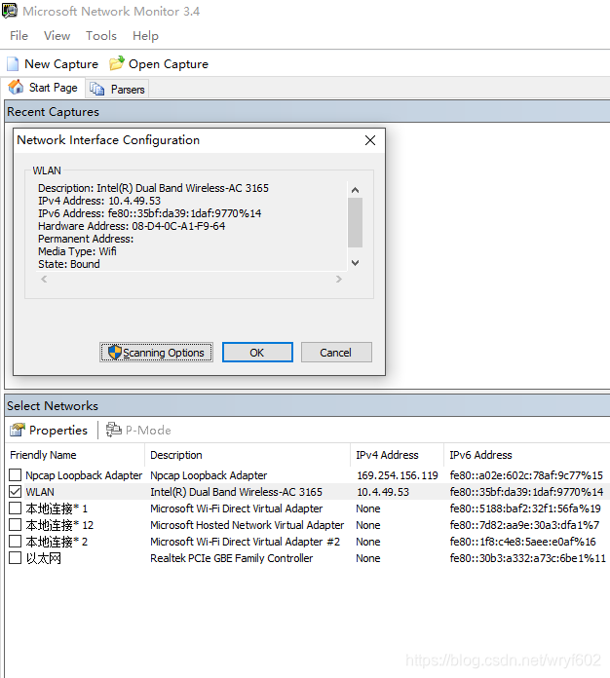The image size is (610, 678).
Task: Click the right horizontal scroll arrow in dialog
Action: pos(339,279)
